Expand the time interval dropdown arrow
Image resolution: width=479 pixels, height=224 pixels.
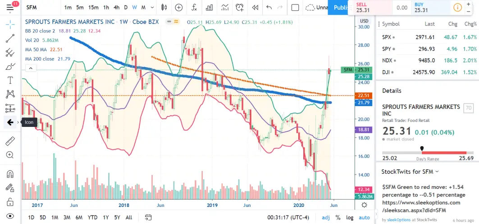click(152, 8)
